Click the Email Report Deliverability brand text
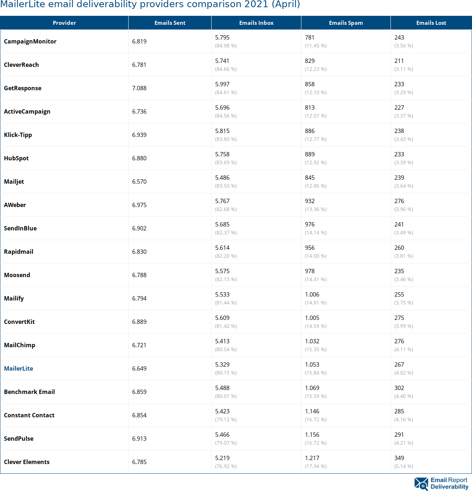 click(x=449, y=483)
